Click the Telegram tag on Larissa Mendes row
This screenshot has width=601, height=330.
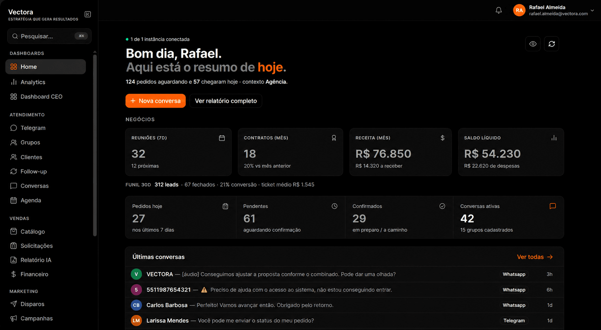[514, 320]
